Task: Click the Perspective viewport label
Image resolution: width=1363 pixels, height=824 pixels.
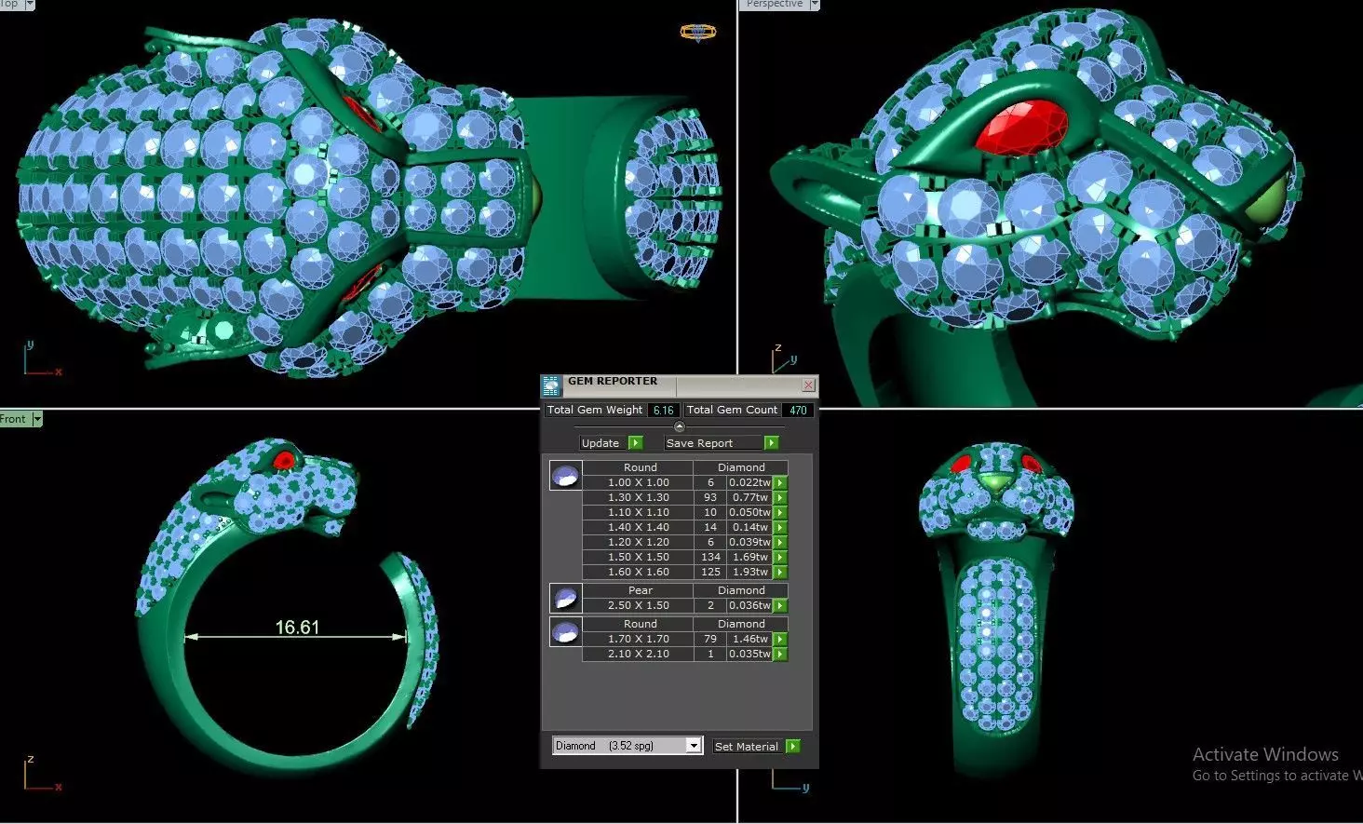Action: click(774, 5)
